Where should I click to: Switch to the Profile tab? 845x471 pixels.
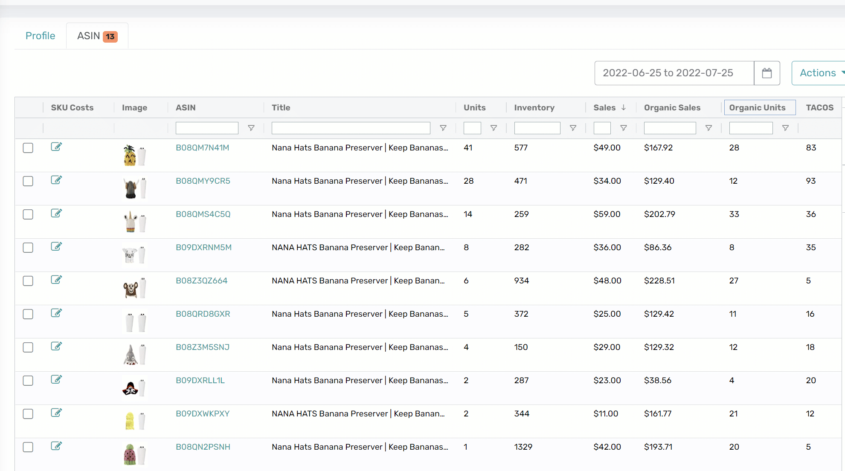point(40,36)
